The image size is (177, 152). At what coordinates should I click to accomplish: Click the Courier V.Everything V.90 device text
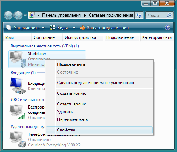click(x=56, y=145)
